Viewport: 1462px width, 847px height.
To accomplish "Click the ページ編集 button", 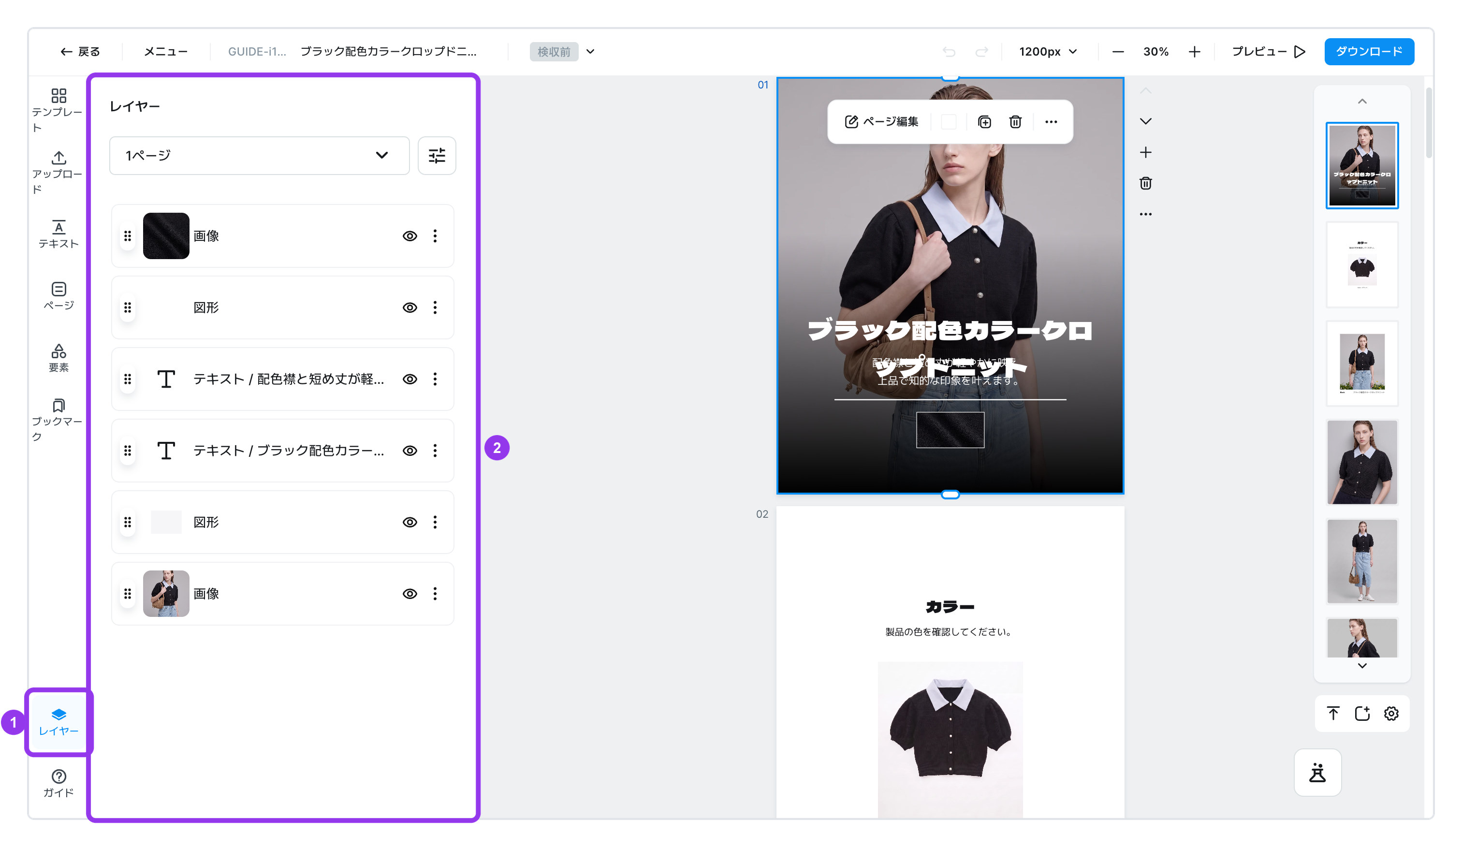I will (881, 122).
